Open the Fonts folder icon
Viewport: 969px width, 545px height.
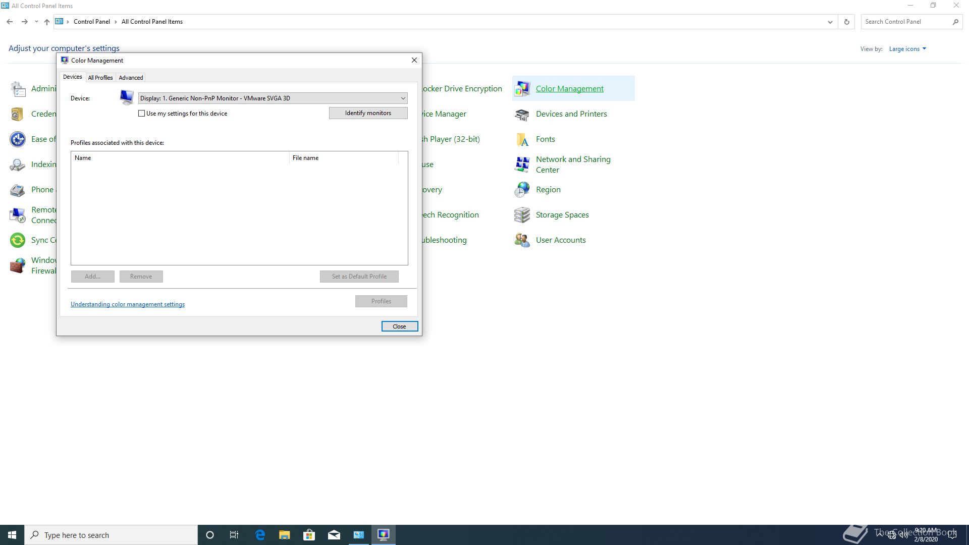tap(522, 139)
